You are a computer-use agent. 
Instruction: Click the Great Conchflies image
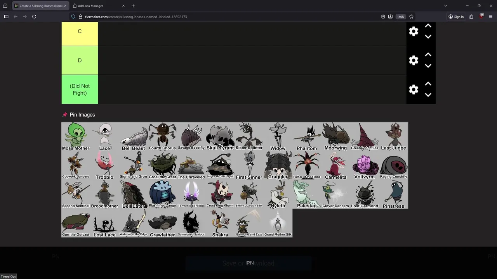click(365, 137)
